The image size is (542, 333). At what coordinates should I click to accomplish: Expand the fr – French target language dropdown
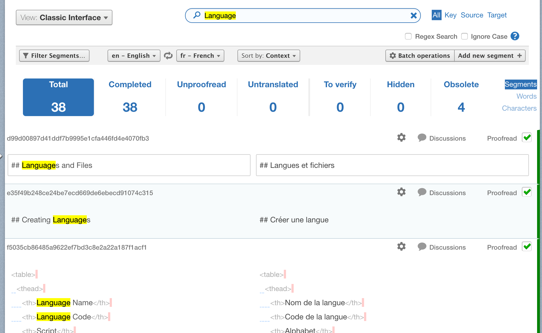[x=200, y=56]
